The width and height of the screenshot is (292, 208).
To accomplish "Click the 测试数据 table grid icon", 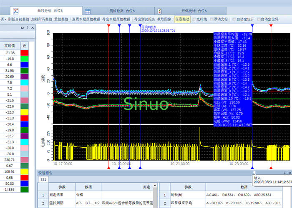I will [x=88, y=10].
